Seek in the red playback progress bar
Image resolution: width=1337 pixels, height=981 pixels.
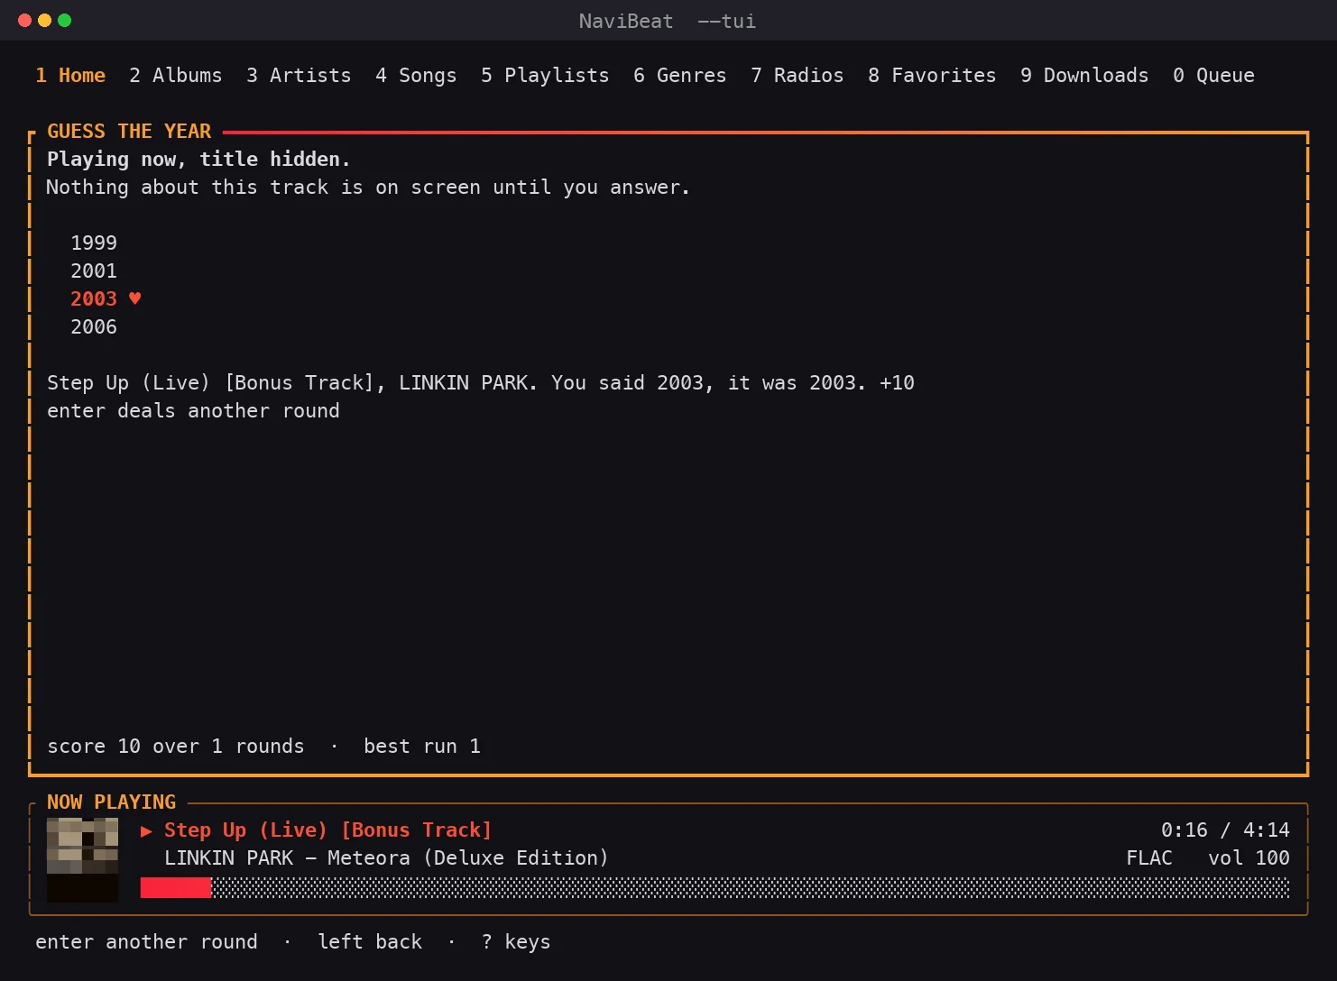(715, 888)
